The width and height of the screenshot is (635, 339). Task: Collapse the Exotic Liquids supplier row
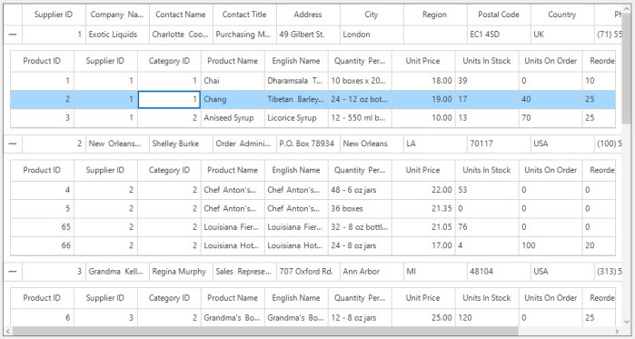pos(13,35)
